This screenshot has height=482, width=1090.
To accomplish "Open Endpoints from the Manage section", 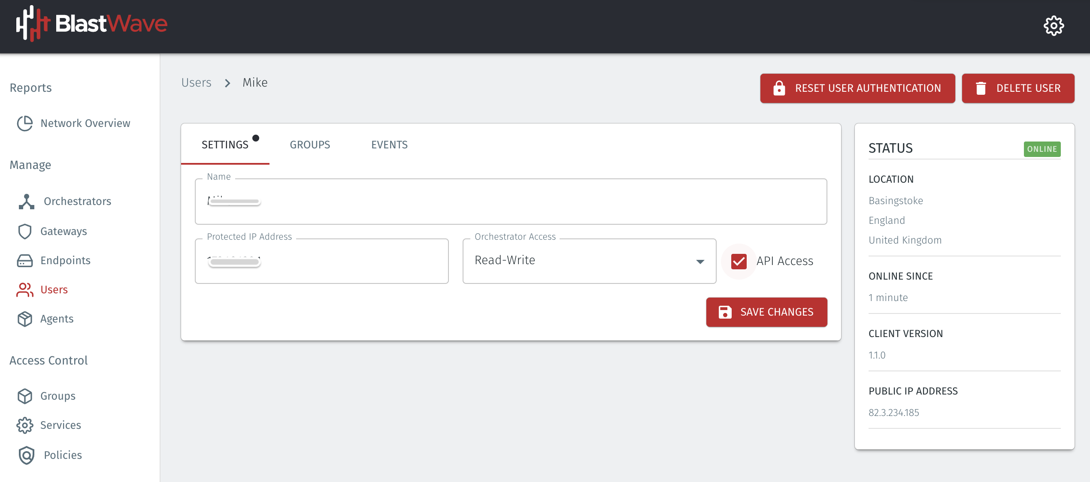I will (x=25, y=260).
